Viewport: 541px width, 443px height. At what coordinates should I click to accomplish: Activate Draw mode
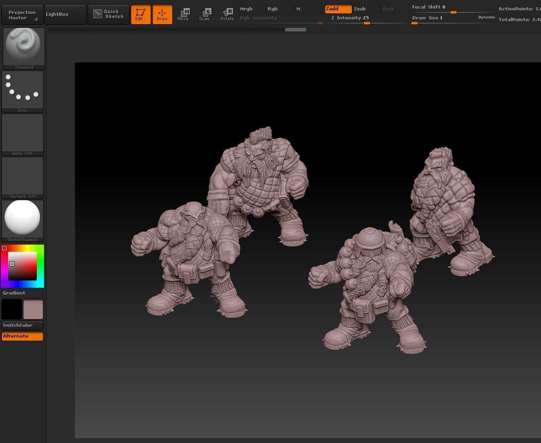click(162, 14)
